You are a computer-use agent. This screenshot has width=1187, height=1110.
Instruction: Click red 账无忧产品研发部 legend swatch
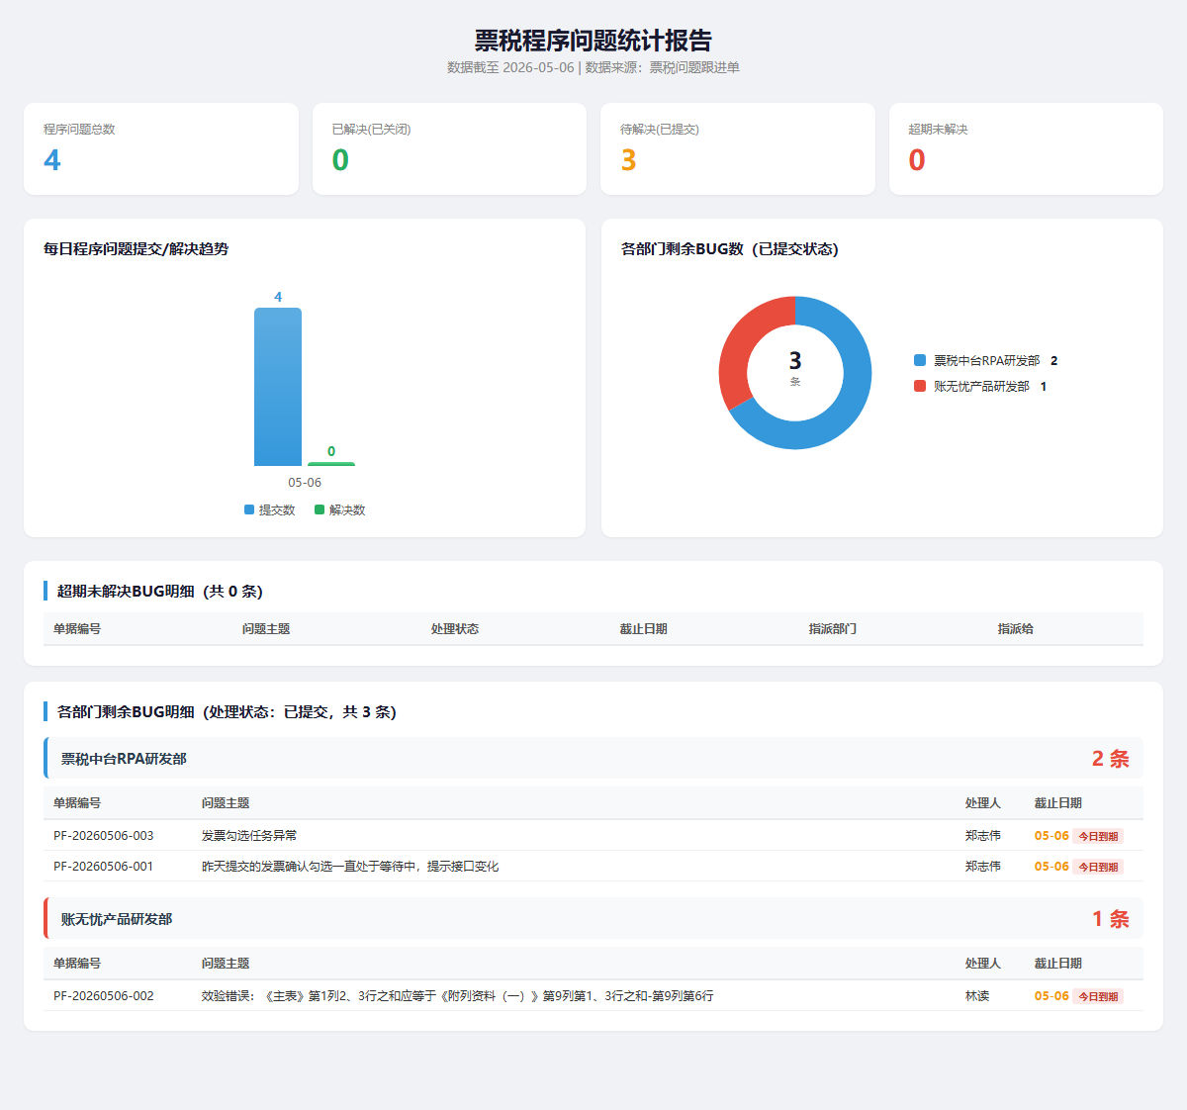920,386
